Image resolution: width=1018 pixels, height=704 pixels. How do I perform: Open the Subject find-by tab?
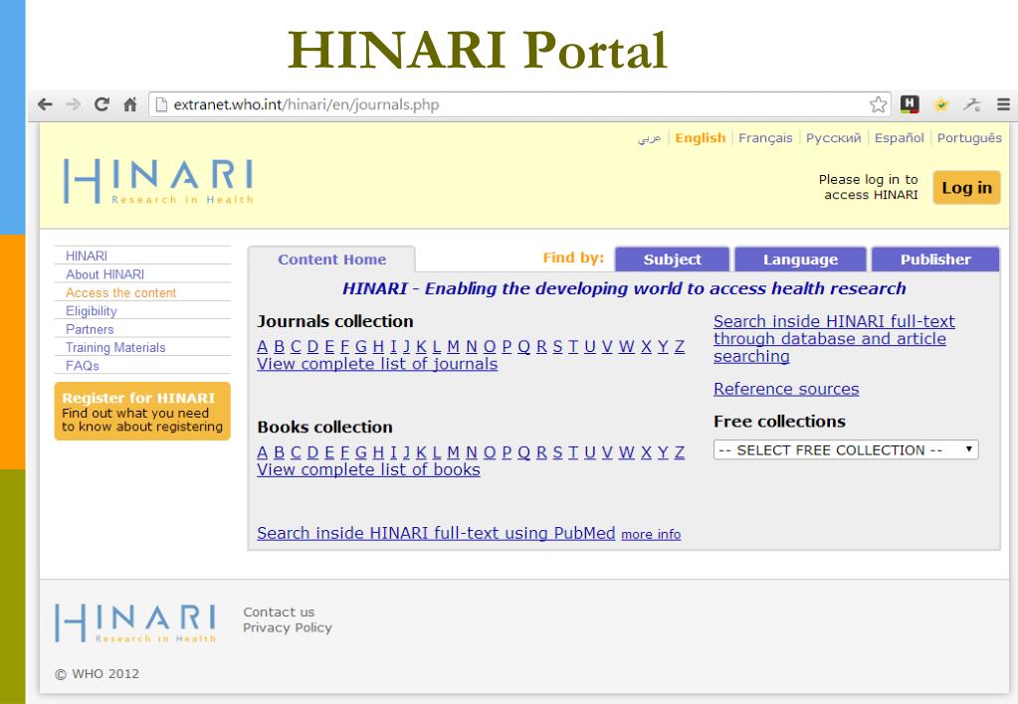click(672, 260)
